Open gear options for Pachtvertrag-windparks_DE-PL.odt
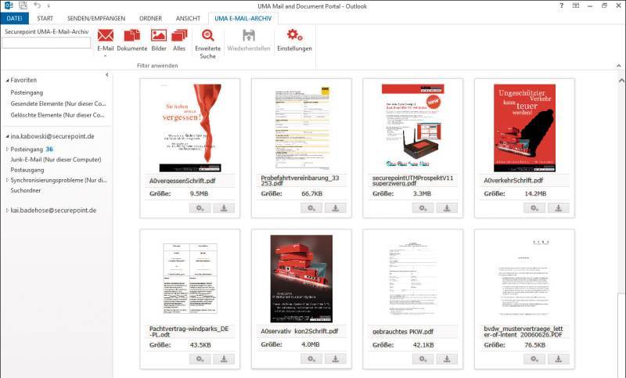 200,359
